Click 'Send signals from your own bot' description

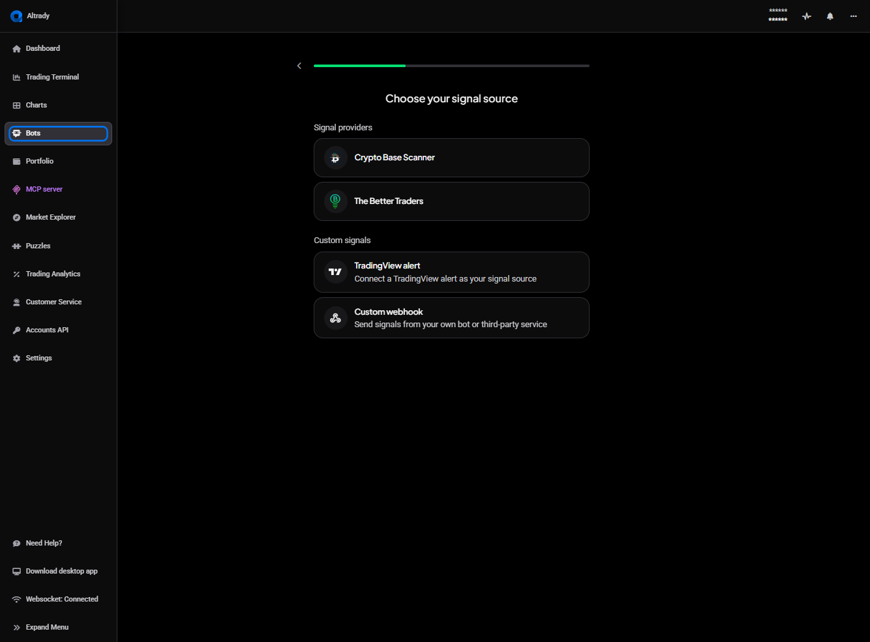(x=451, y=325)
